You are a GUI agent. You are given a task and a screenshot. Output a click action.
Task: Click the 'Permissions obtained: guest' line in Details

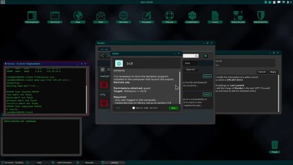(132, 88)
